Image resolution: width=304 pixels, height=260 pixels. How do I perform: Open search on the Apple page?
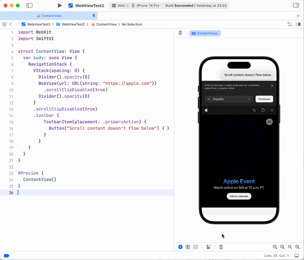pyautogui.click(x=254, y=110)
